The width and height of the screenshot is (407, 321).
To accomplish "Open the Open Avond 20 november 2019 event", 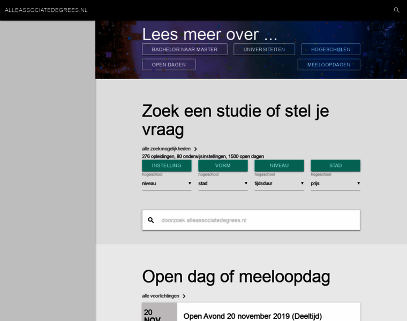I will [253, 316].
